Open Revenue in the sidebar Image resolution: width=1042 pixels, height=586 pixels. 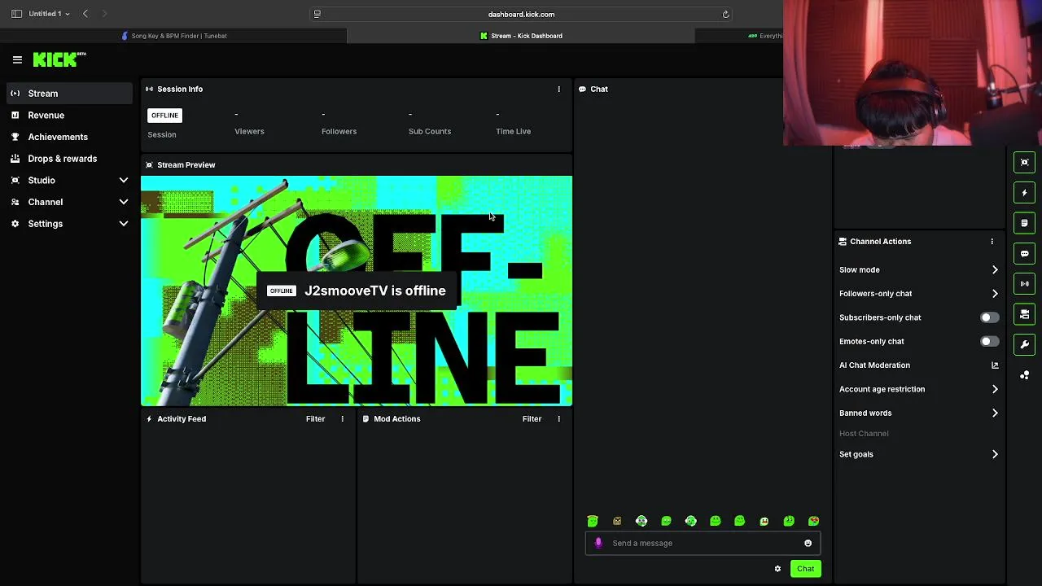pyautogui.click(x=69, y=116)
